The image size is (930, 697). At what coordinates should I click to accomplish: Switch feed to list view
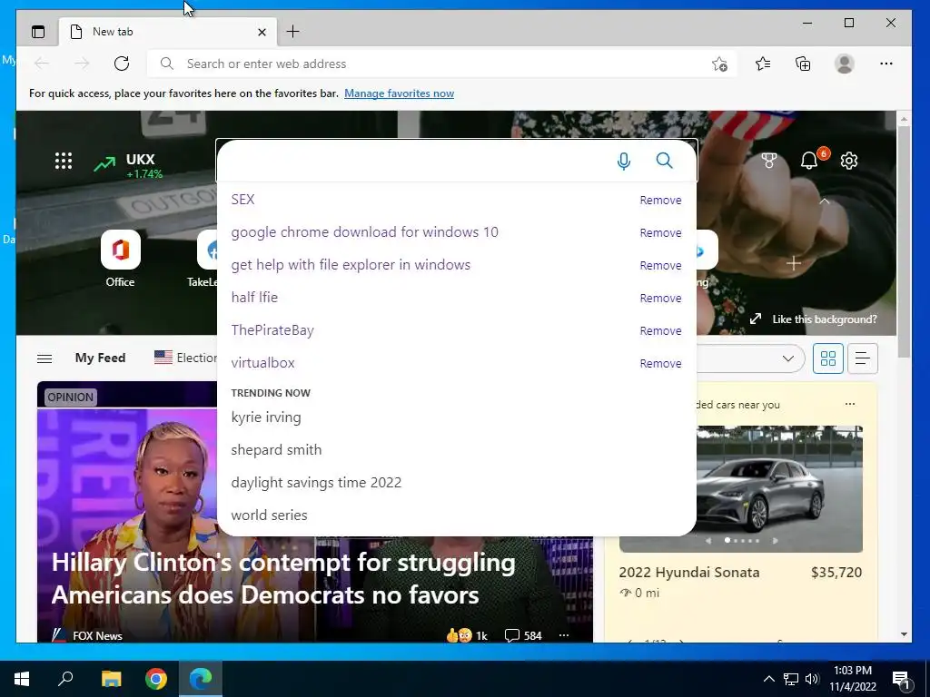tap(863, 358)
